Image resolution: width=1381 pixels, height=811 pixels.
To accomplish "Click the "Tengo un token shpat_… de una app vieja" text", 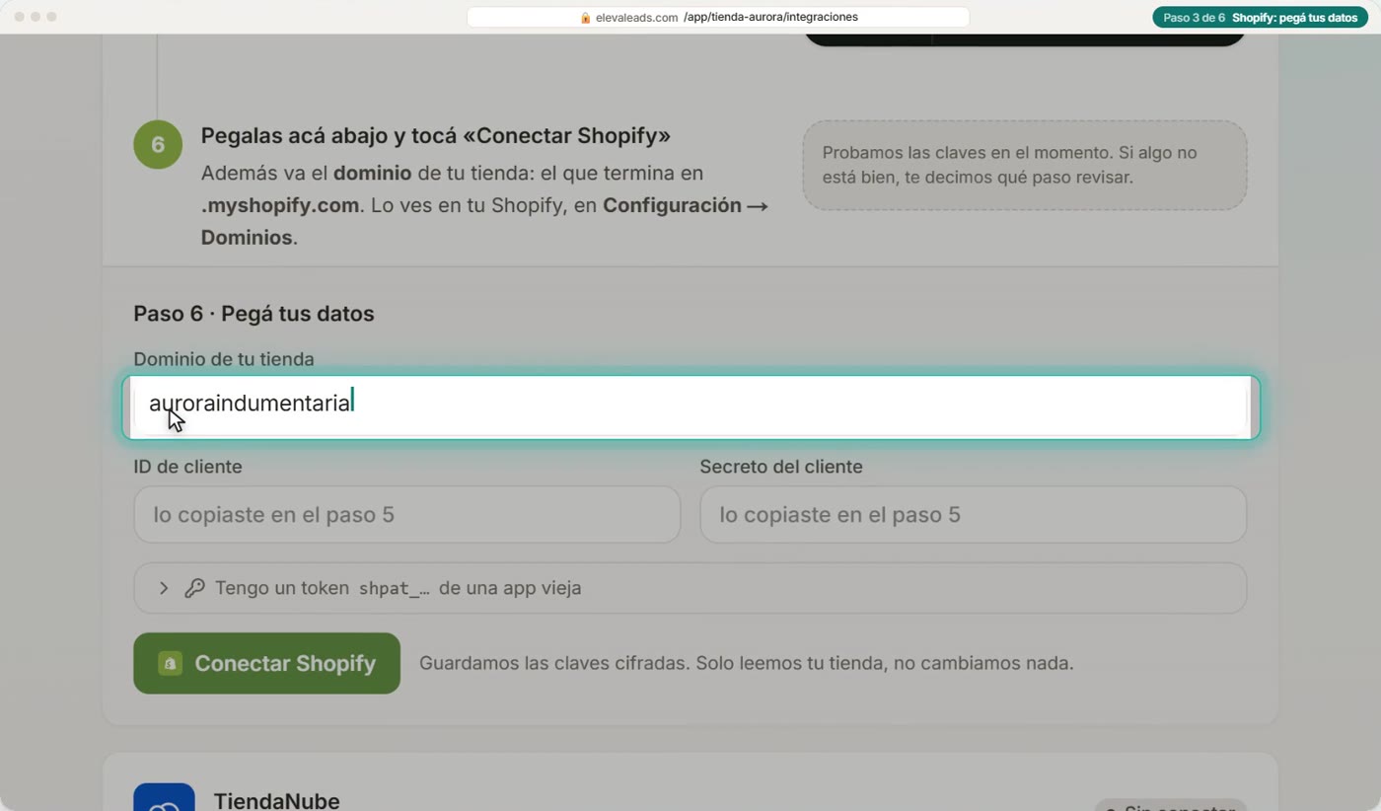I will point(399,588).
